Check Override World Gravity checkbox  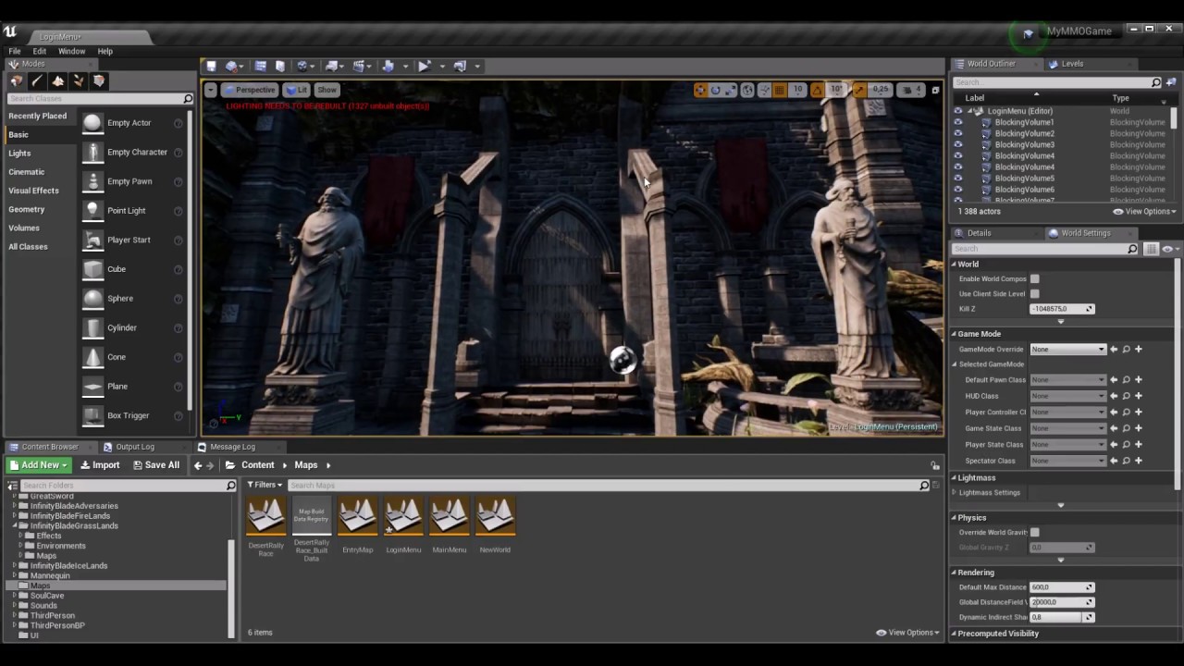coord(1035,532)
